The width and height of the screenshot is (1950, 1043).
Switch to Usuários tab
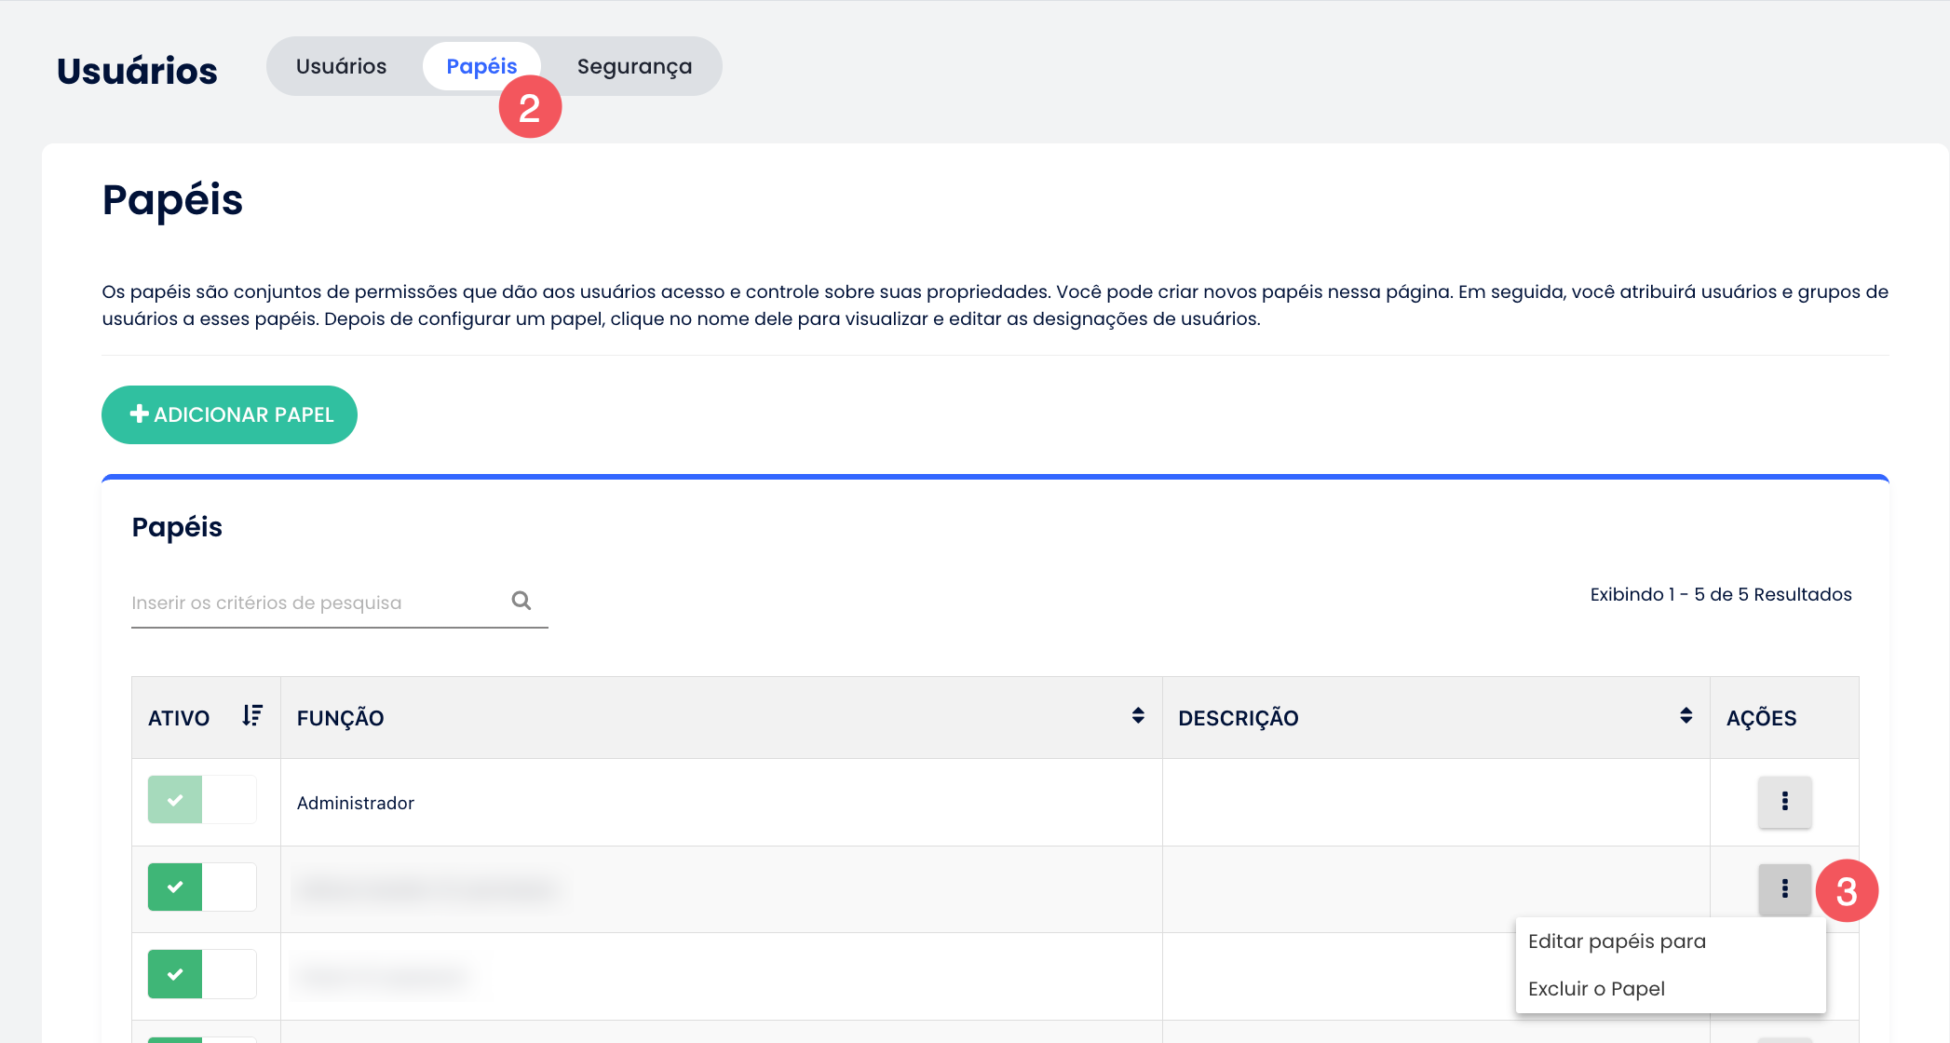click(x=341, y=66)
